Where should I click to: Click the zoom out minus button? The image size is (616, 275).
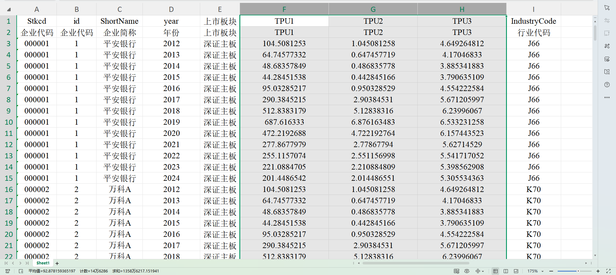pos(551,271)
